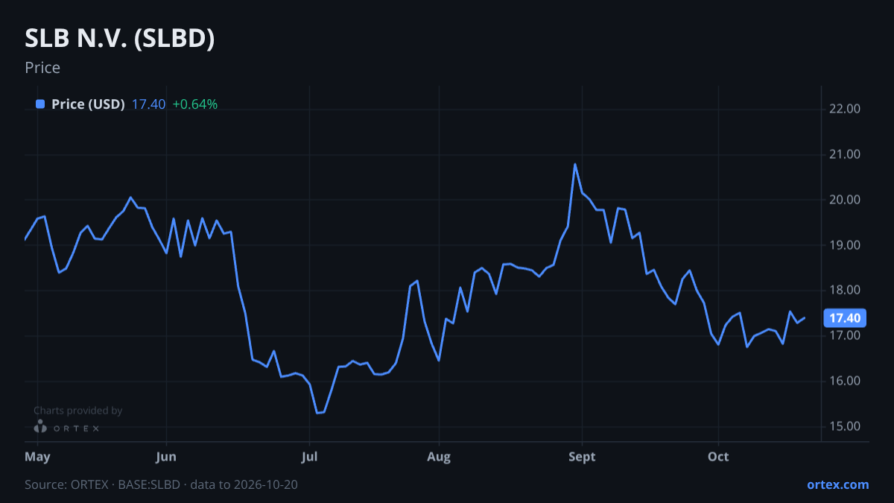Click the blue 17.40 current price tag
894x503 pixels.
845,318
